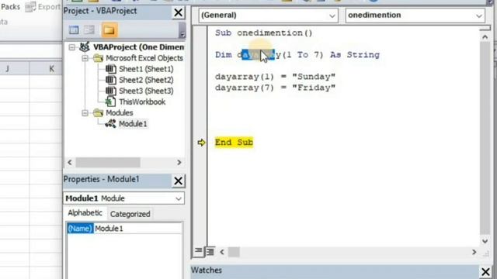The width and height of the screenshot is (497, 279).
Task: Collapse the Microsoft Excel Objects folder
Action: [85, 58]
